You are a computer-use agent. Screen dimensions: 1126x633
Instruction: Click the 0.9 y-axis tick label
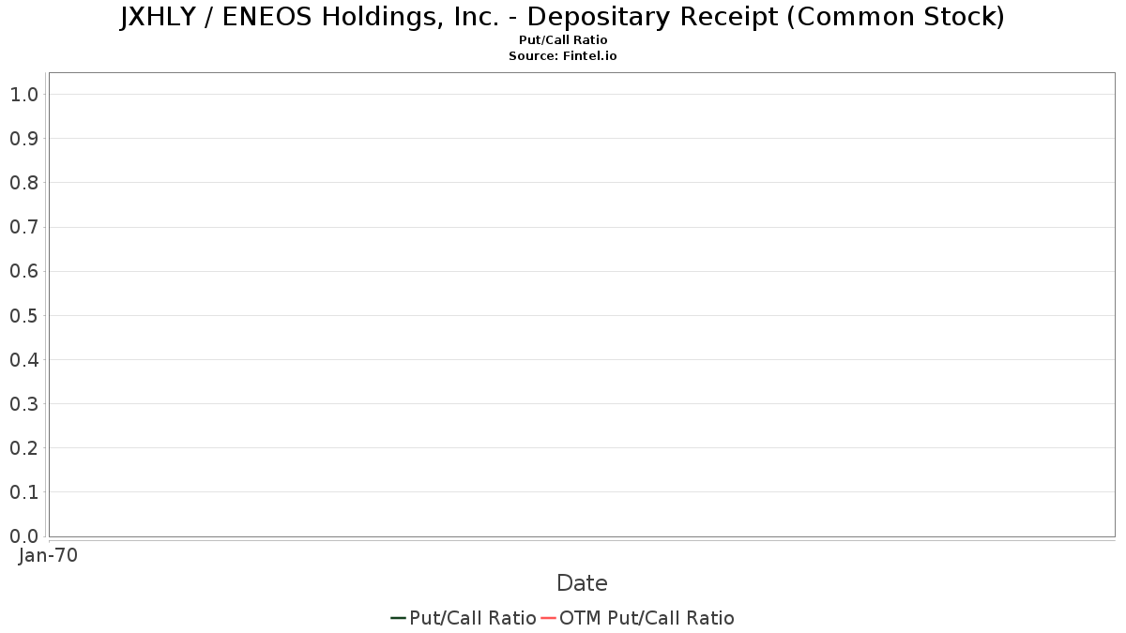pos(23,139)
